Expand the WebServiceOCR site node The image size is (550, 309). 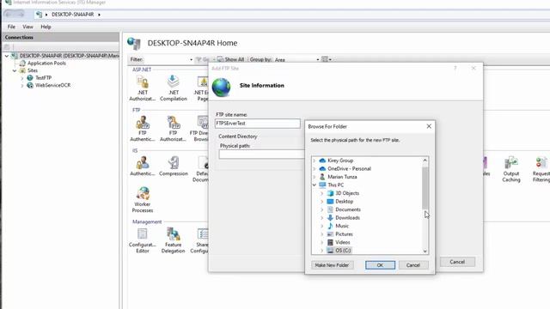pos(22,85)
